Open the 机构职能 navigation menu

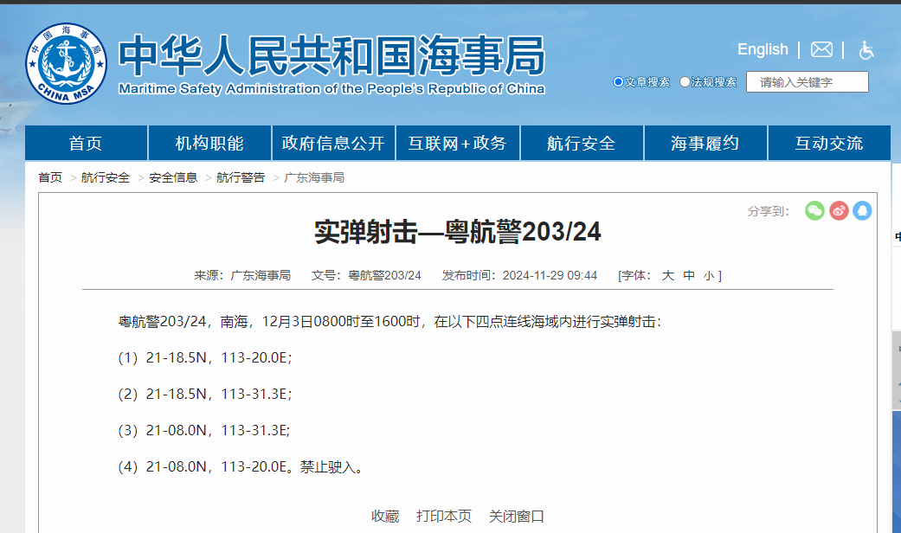coord(209,144)
